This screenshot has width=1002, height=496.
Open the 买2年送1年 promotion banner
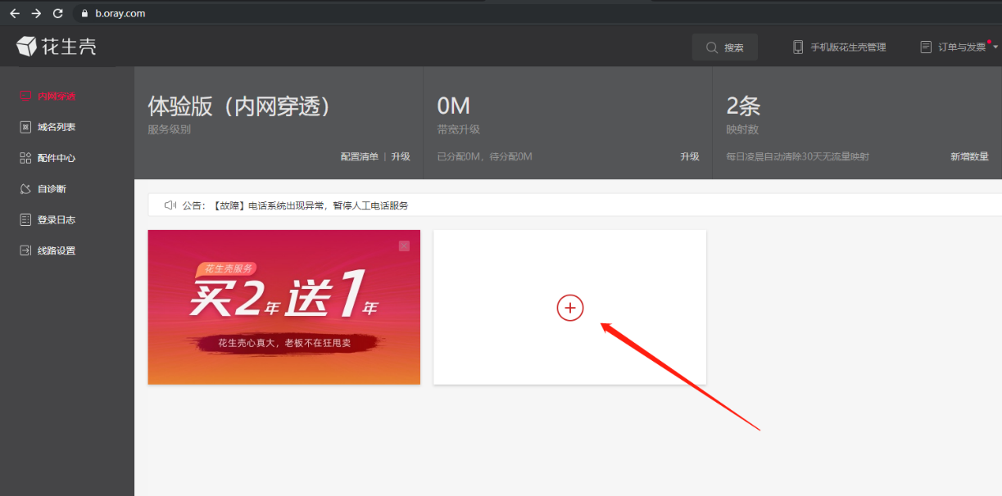(283, 307)
